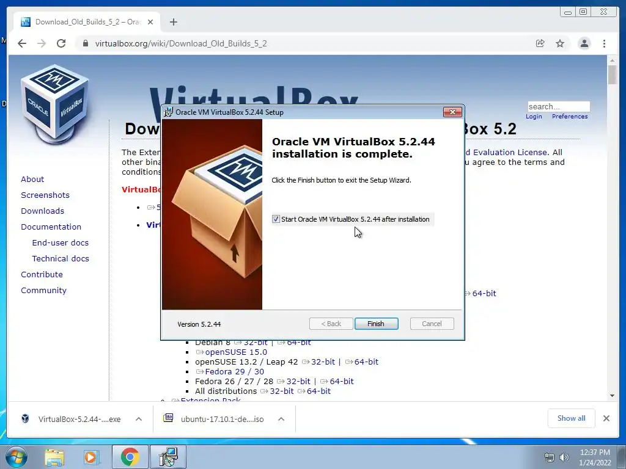Expand options for VirtualBox-5.2.44 exe download

click(139, 419)
